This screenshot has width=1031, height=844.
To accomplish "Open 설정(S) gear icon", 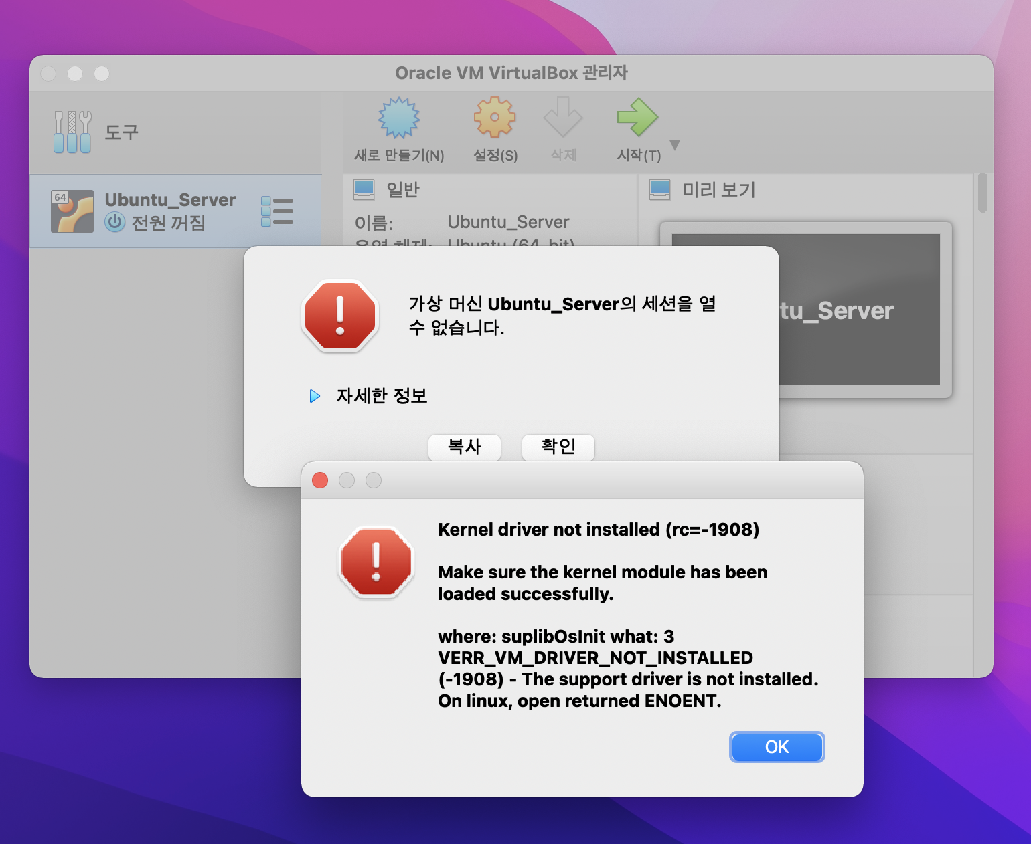I will [x=495, y=117].
